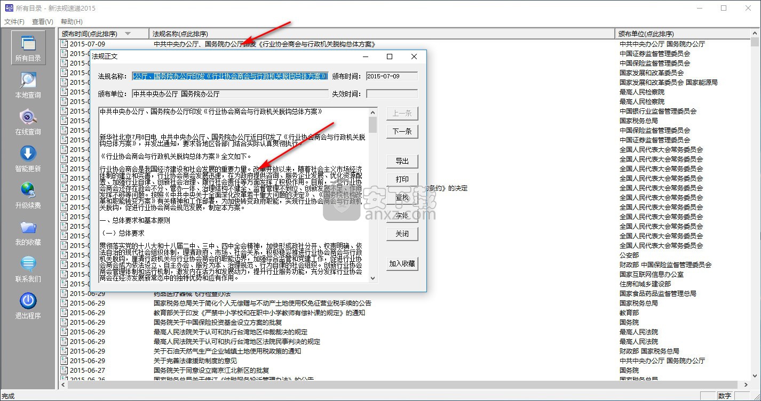
Task: Click down arrow of dialog text scrollbar
Action: (372, 278)
